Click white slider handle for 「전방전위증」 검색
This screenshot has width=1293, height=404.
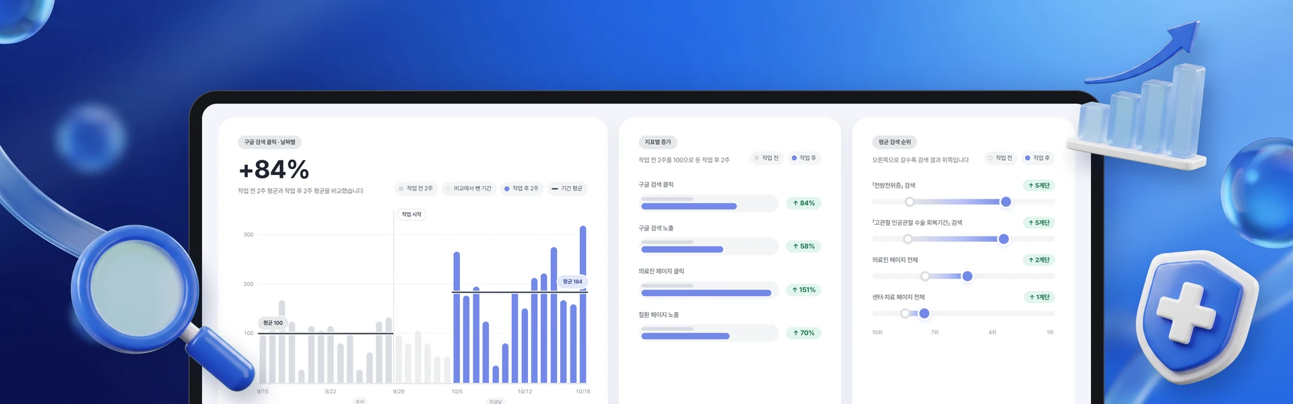pos(910,202)
